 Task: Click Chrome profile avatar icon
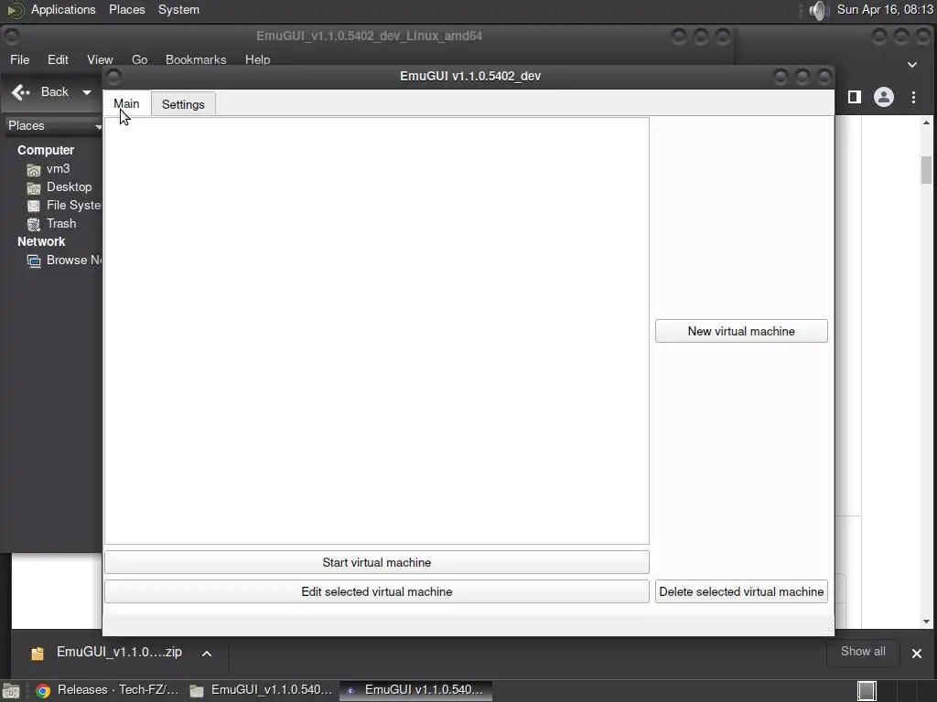click(884, 97)
